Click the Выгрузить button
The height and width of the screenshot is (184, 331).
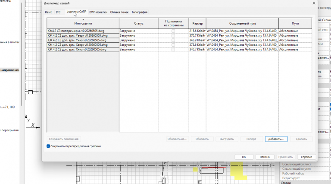coord(227,139)
